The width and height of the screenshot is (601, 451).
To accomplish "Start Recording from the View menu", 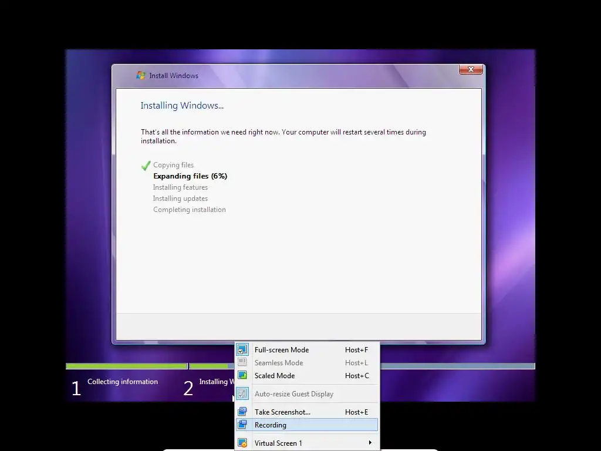I will (307, 425).
